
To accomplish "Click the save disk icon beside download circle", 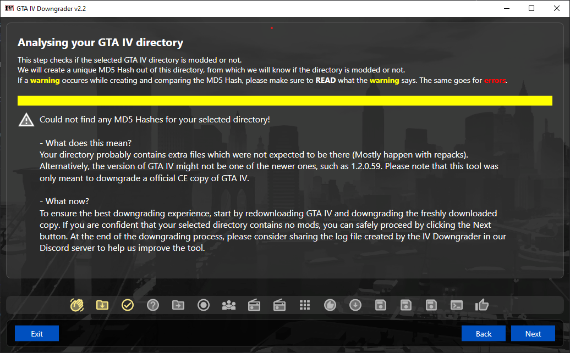I will (x=381, y=305).
